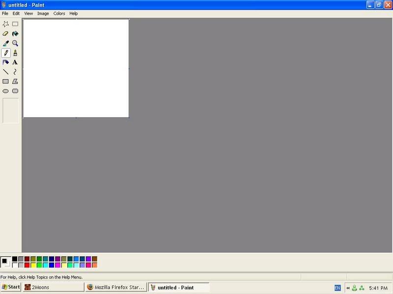Screen dimensions: 393x294
Task: Choose the yellow color in palette
Action: point(33,265)
